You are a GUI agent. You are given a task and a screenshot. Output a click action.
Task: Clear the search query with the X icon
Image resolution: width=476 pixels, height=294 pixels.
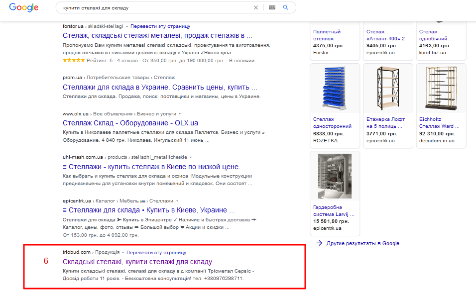256,7
